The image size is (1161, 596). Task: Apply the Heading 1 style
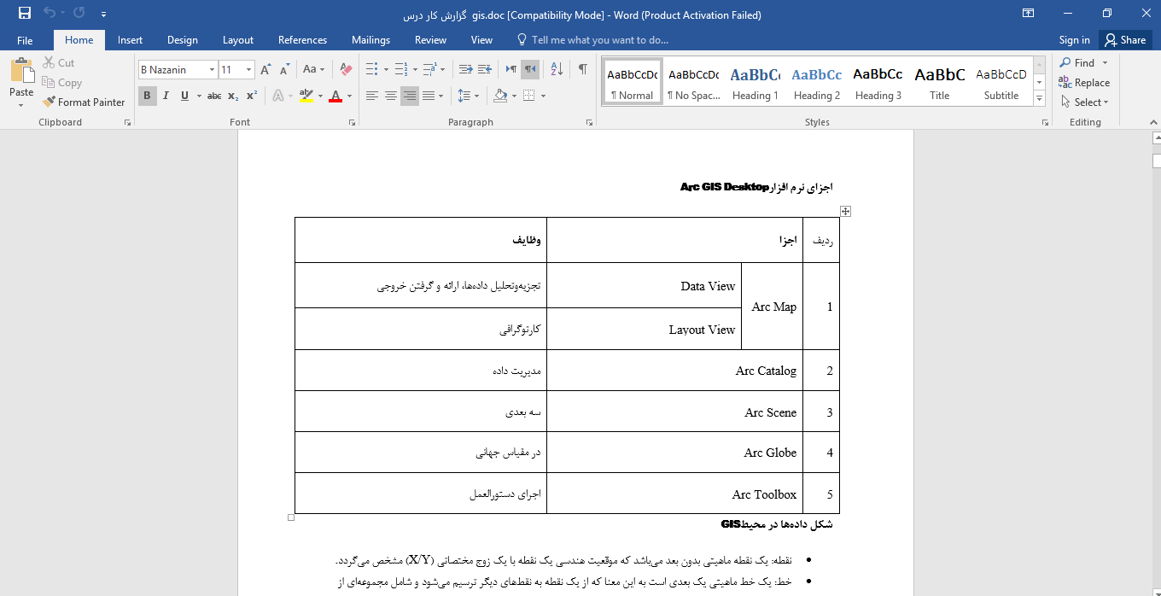[x=756, y=82]
